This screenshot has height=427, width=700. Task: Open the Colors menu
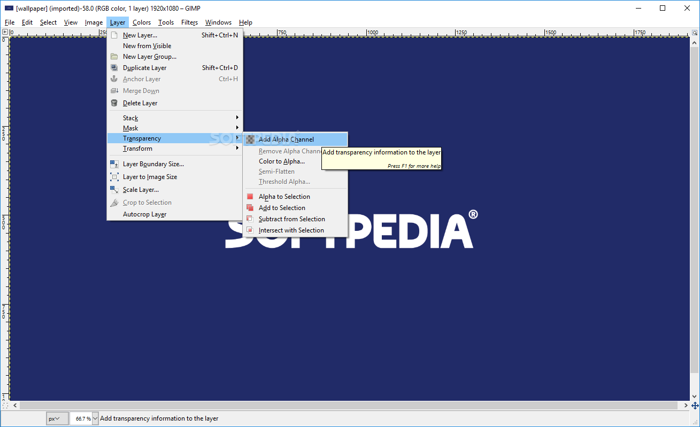tap(142, 22)
